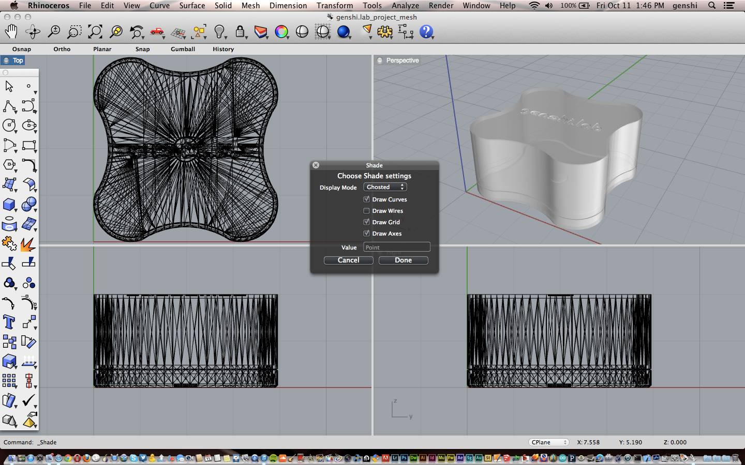Click the red car icon in toolbar

pyautogui.click(x=157, y=32)
